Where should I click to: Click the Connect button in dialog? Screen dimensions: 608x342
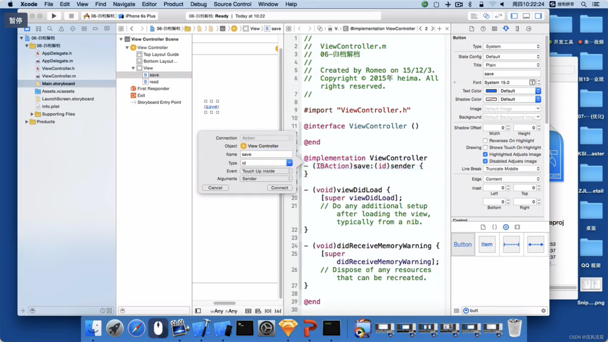[x=279, y=188]
